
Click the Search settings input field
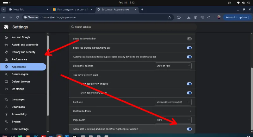click(x=133, y=27)
